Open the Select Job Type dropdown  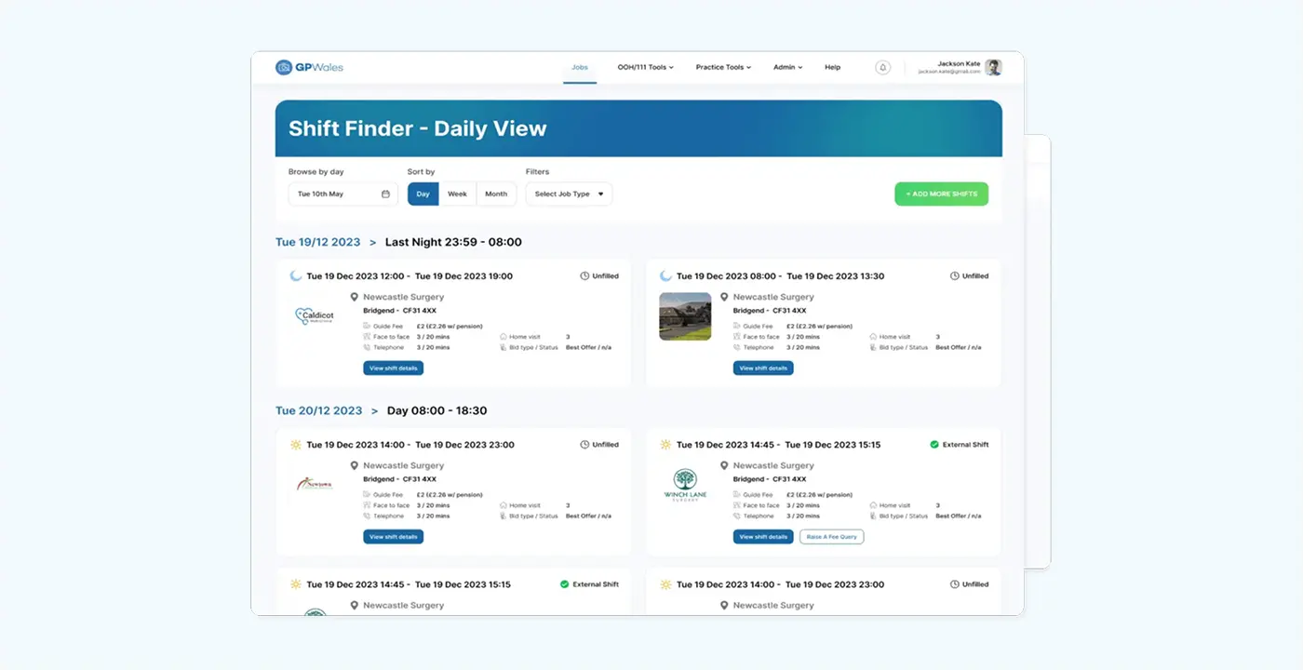pyautogui.click(x=569, y=194)
